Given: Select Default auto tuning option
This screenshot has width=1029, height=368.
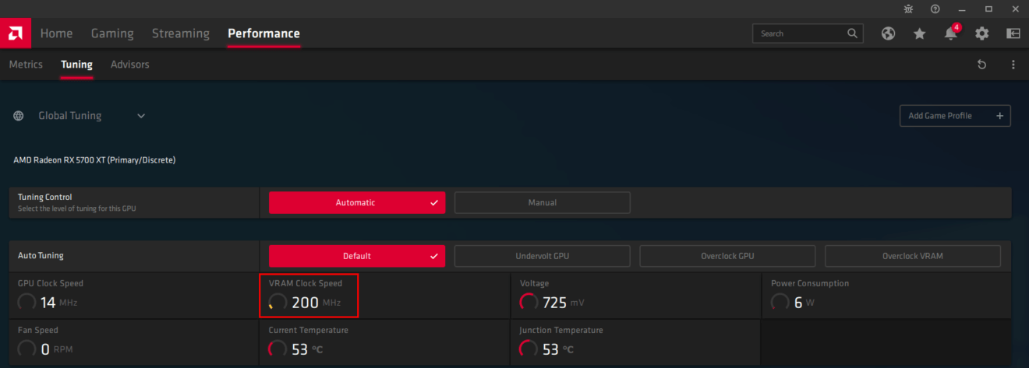Looking at the screenshot, I should click(357, 255).
